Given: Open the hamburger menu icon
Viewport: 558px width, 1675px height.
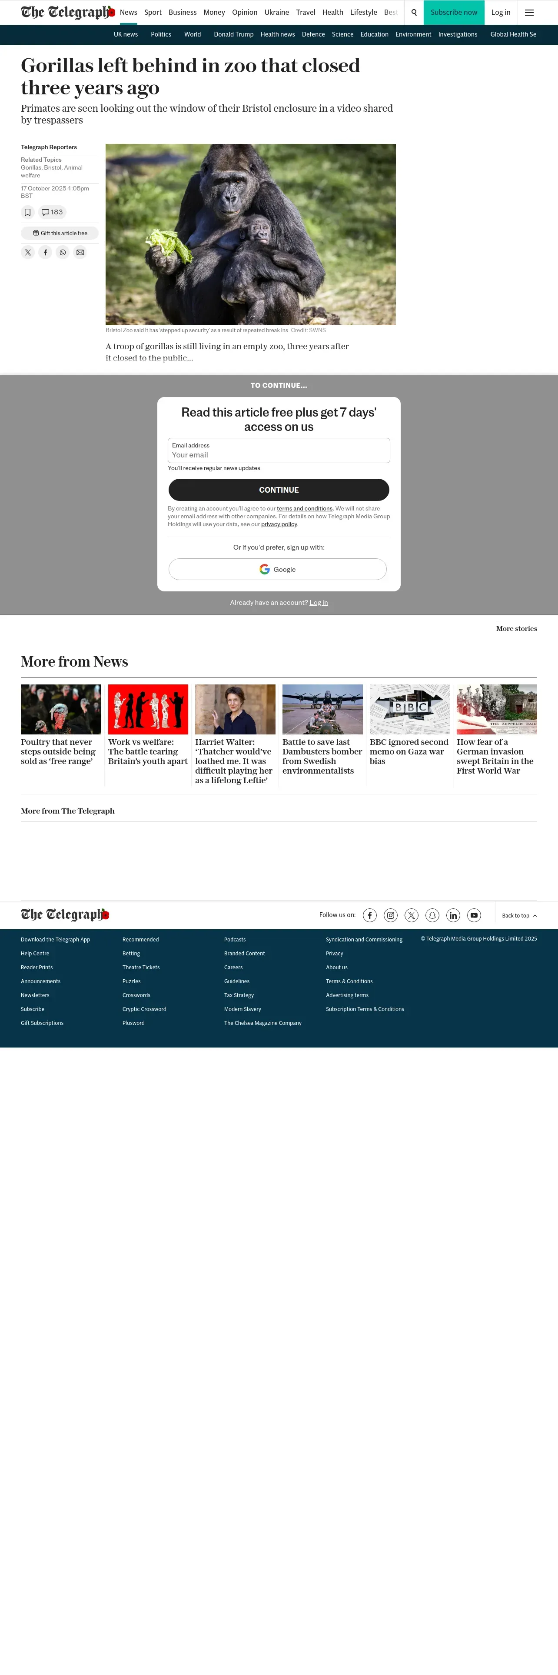Looking at the screenshot, I should (529, 12).
